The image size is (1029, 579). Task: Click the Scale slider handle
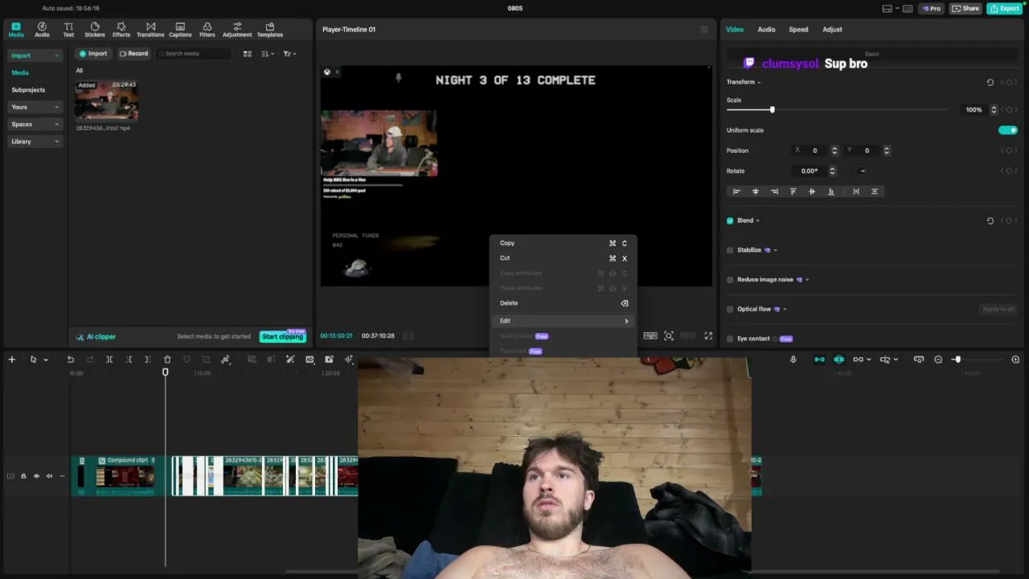(x=772, y=109)
